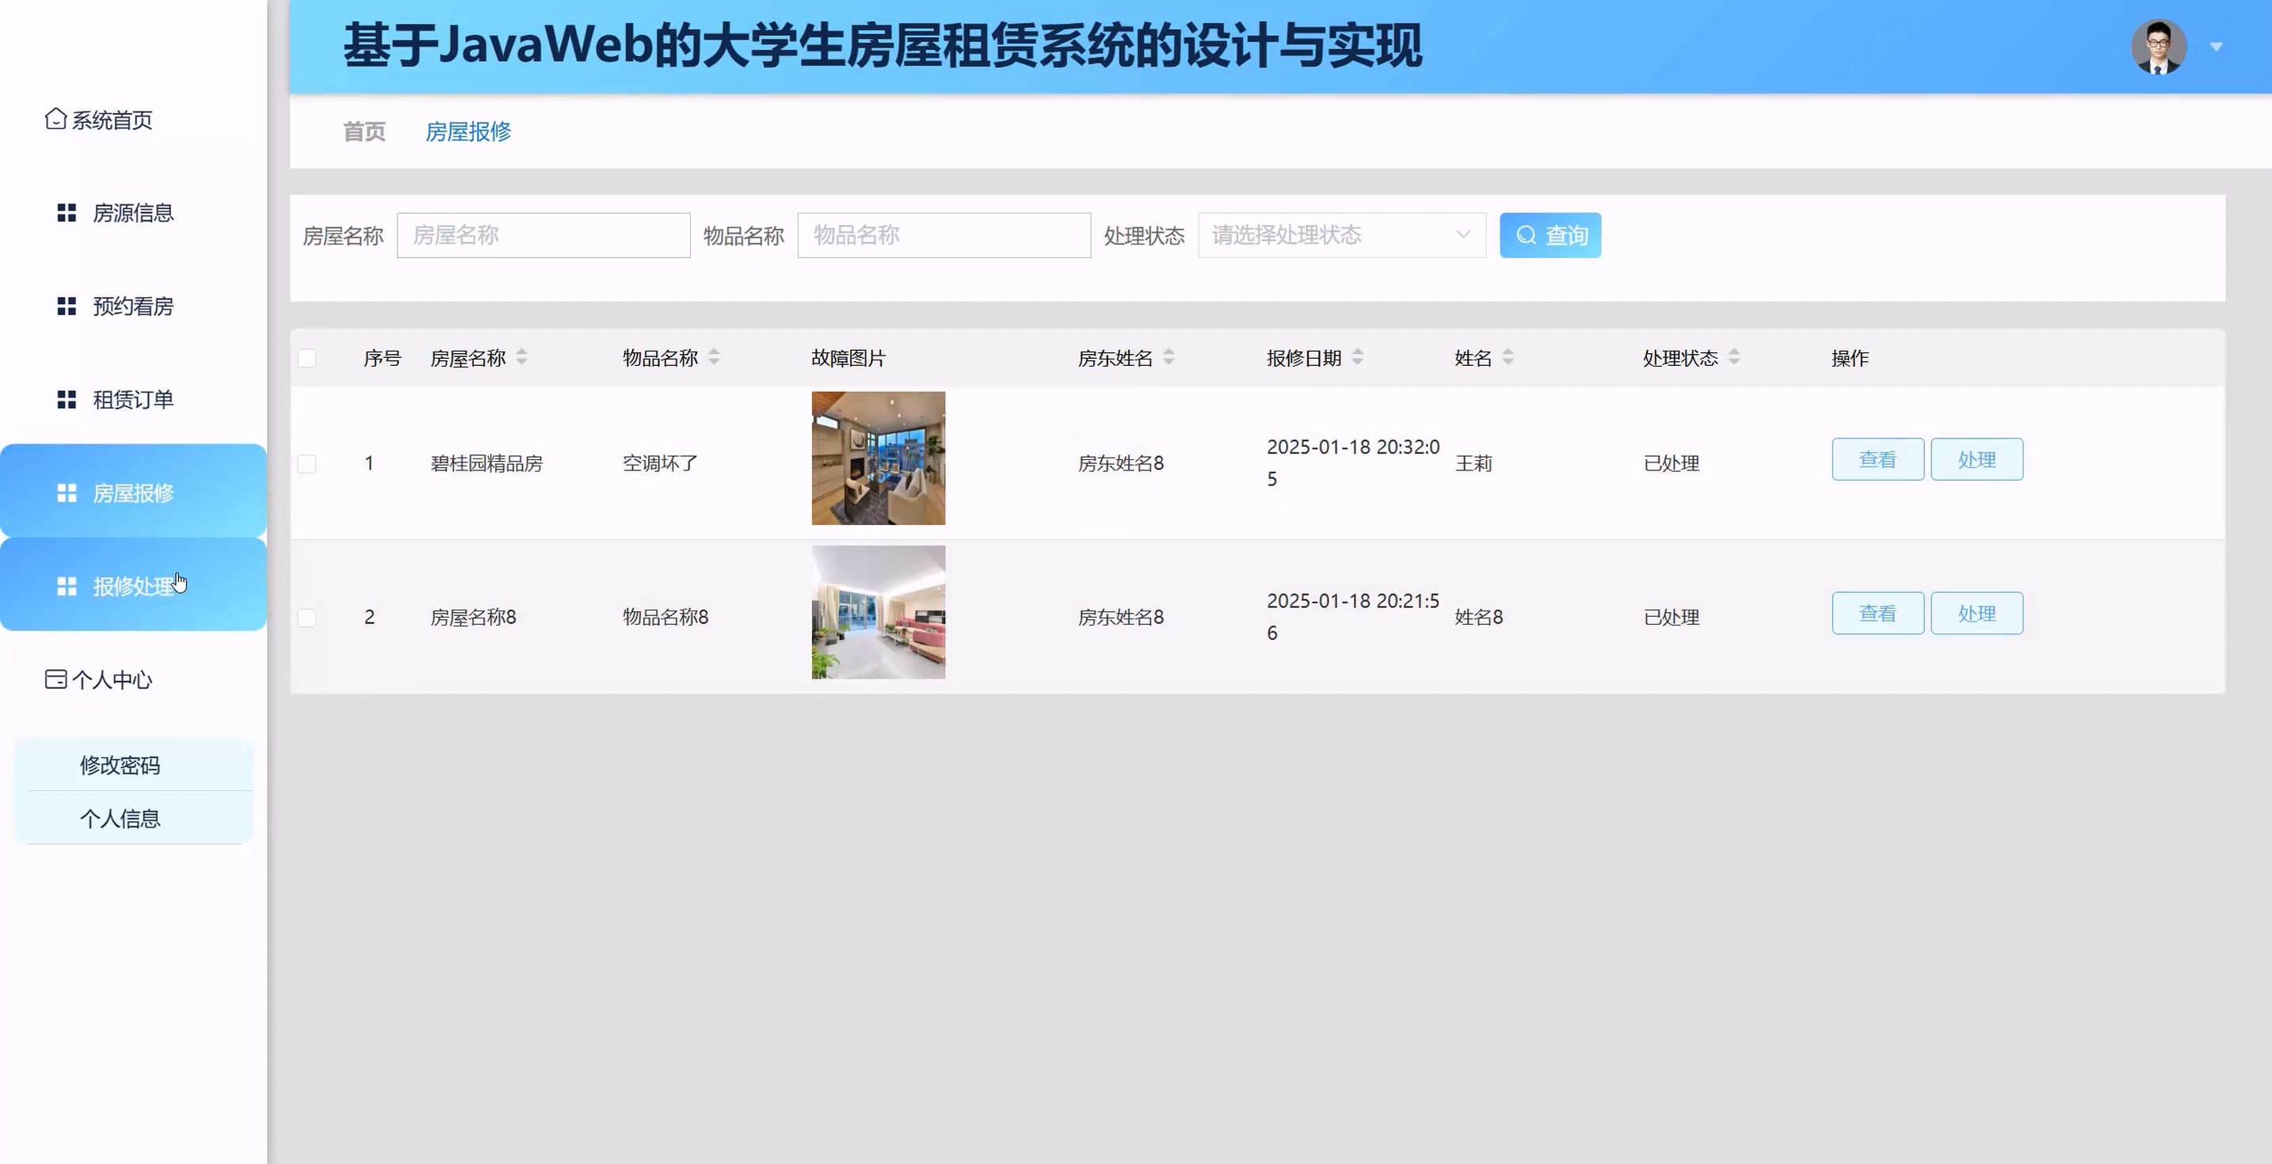Sort by 报修日期 column arrows

click(x=1357, y=357)
